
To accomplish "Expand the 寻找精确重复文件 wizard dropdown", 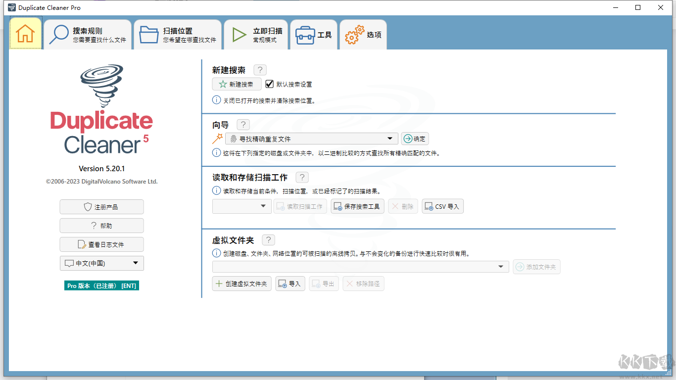I will click(x=312, y=139).
